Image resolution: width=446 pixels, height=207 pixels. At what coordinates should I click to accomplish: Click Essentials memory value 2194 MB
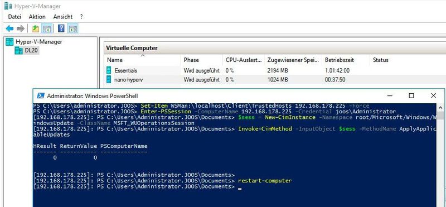point(278,70)
